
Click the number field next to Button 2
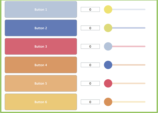(90, 28)
